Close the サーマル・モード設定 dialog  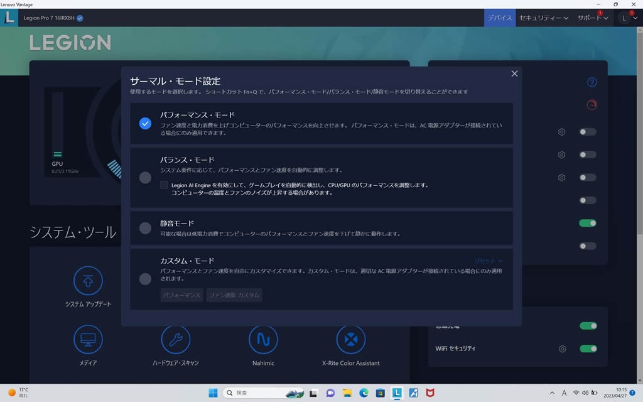(x=514, y=73)
